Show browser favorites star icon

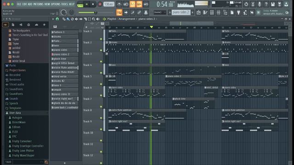tap(44, 25)
